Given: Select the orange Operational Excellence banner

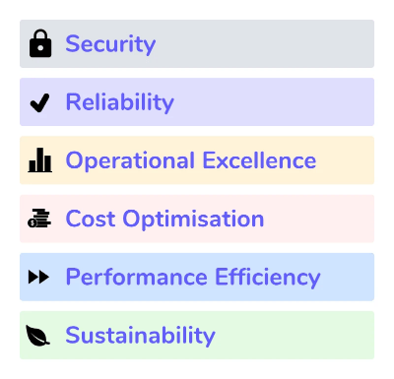Looking at the screenshot, I should (197, 160).
